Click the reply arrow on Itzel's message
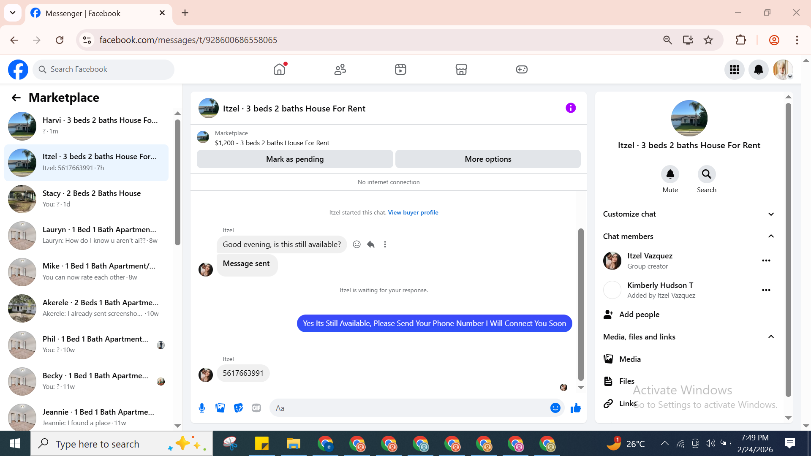Viewport: 811px width, 456px height. tap(371, 244)
